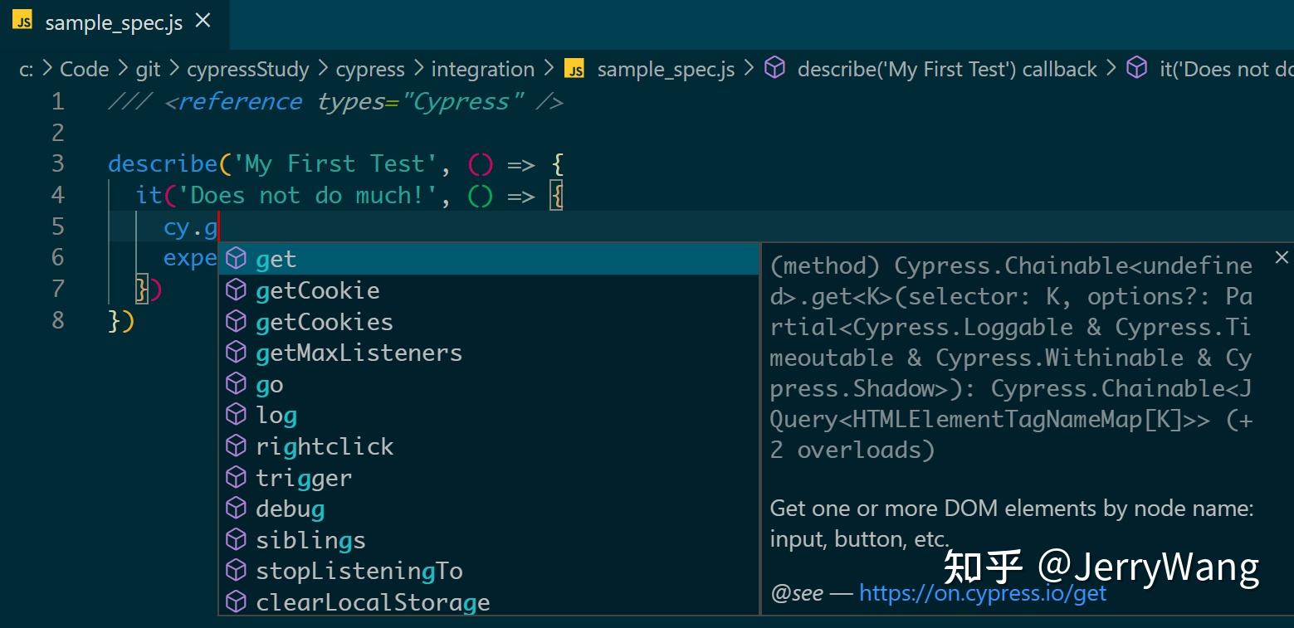Screen dimensions: 1294x628
Task: Click line number 5 in the gutter
Action: coord(57,226)
